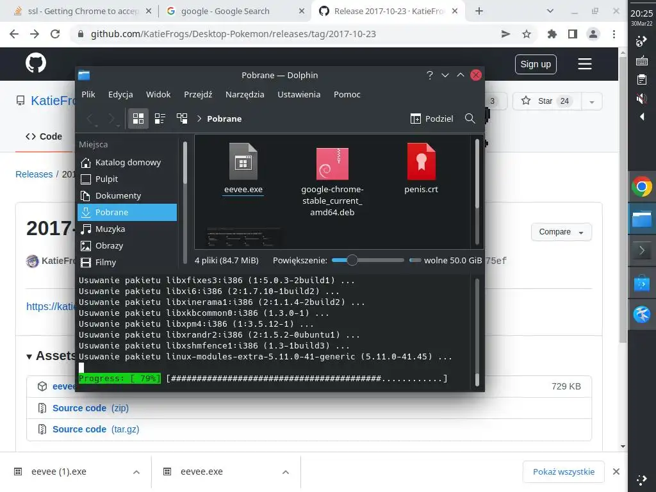
Task: Open Obrazy in Places panel
Action: click(x=127, y=246)
